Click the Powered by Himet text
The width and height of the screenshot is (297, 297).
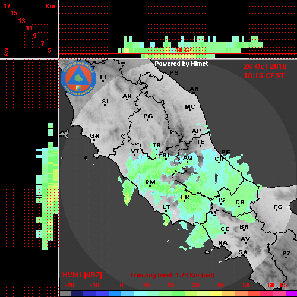coord(181,64)
